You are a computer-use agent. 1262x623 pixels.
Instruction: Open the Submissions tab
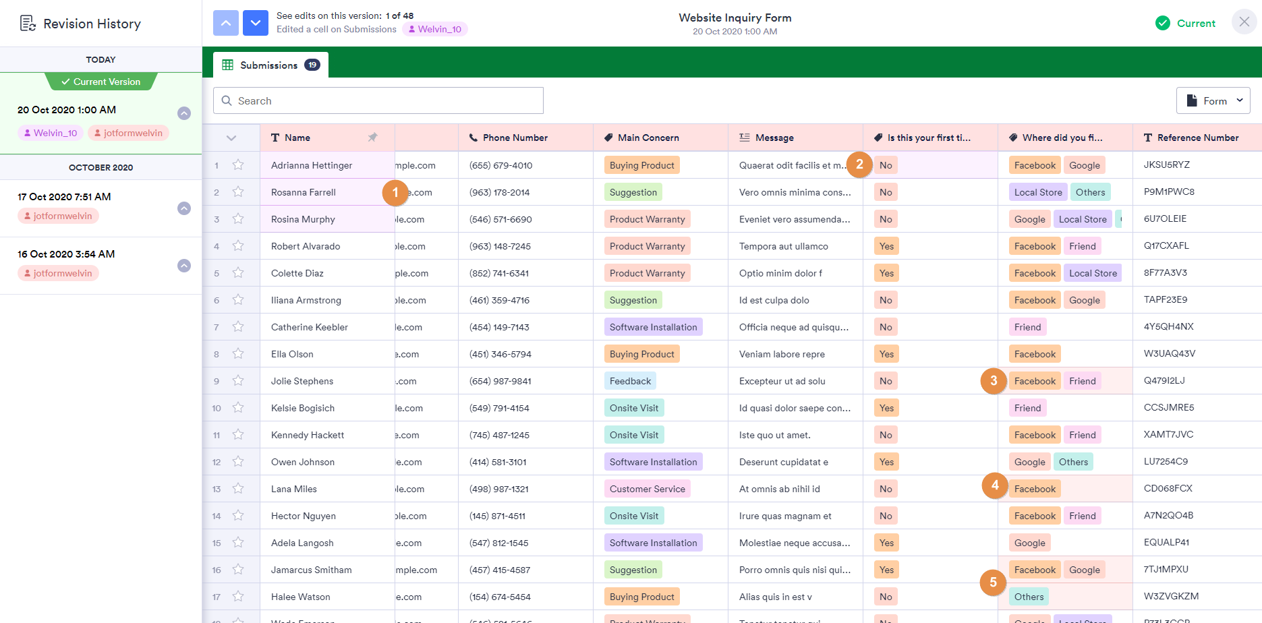270,65
